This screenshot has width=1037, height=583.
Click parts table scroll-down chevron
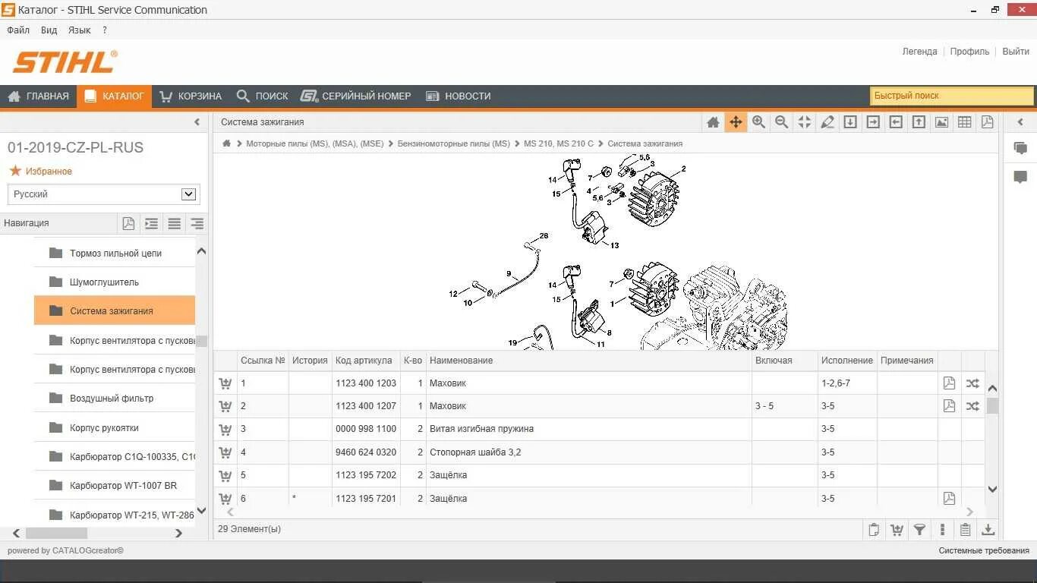pos(992,490)
